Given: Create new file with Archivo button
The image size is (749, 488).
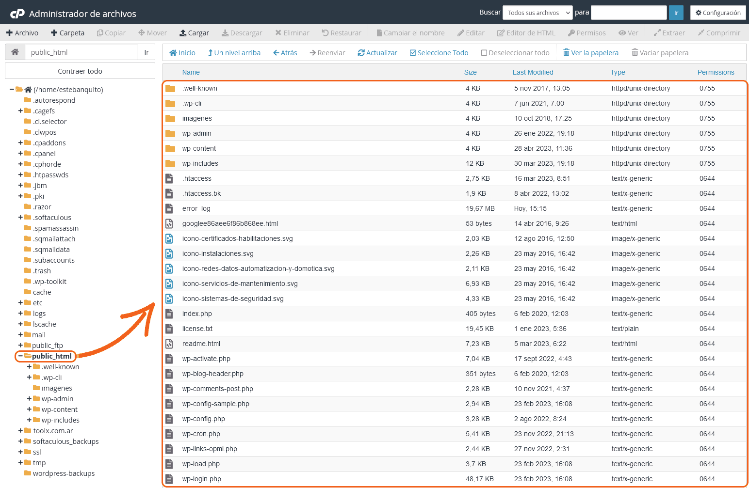Looking at the screenshot, I should click(22, 33).
